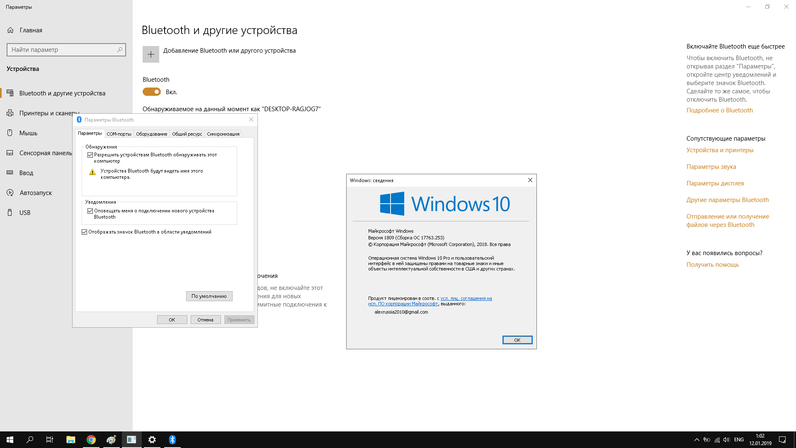Click the network Wi-Fi tray icon
Image resolution: width=796 pixels, height=448 pixels.
point(717,440)
